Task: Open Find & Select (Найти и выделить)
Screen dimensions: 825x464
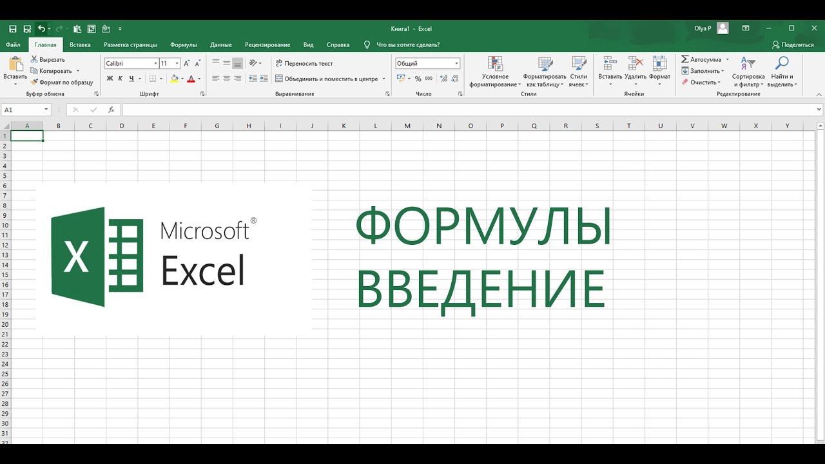Action: (782, 72)
